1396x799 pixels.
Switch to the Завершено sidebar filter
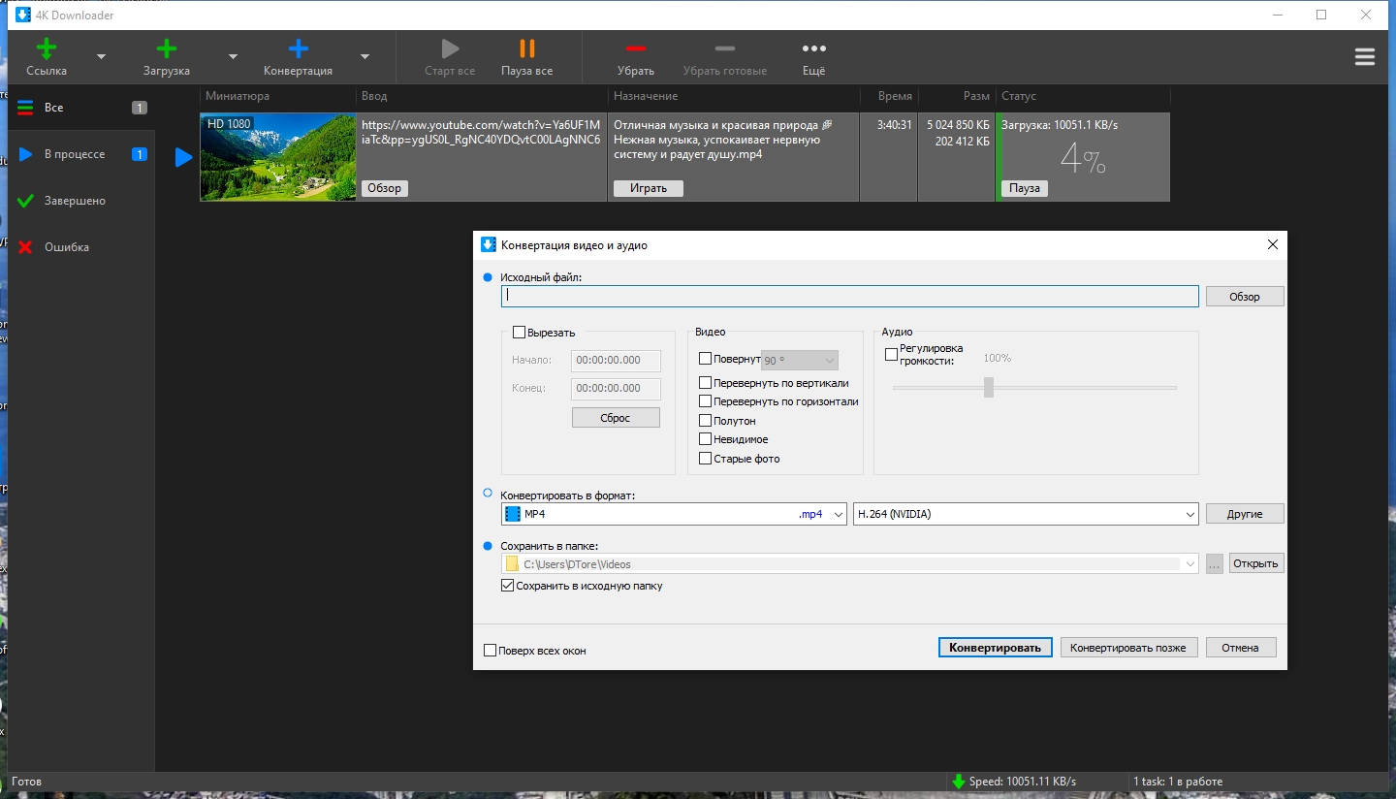pyautogui.click(x=75, y=201)
